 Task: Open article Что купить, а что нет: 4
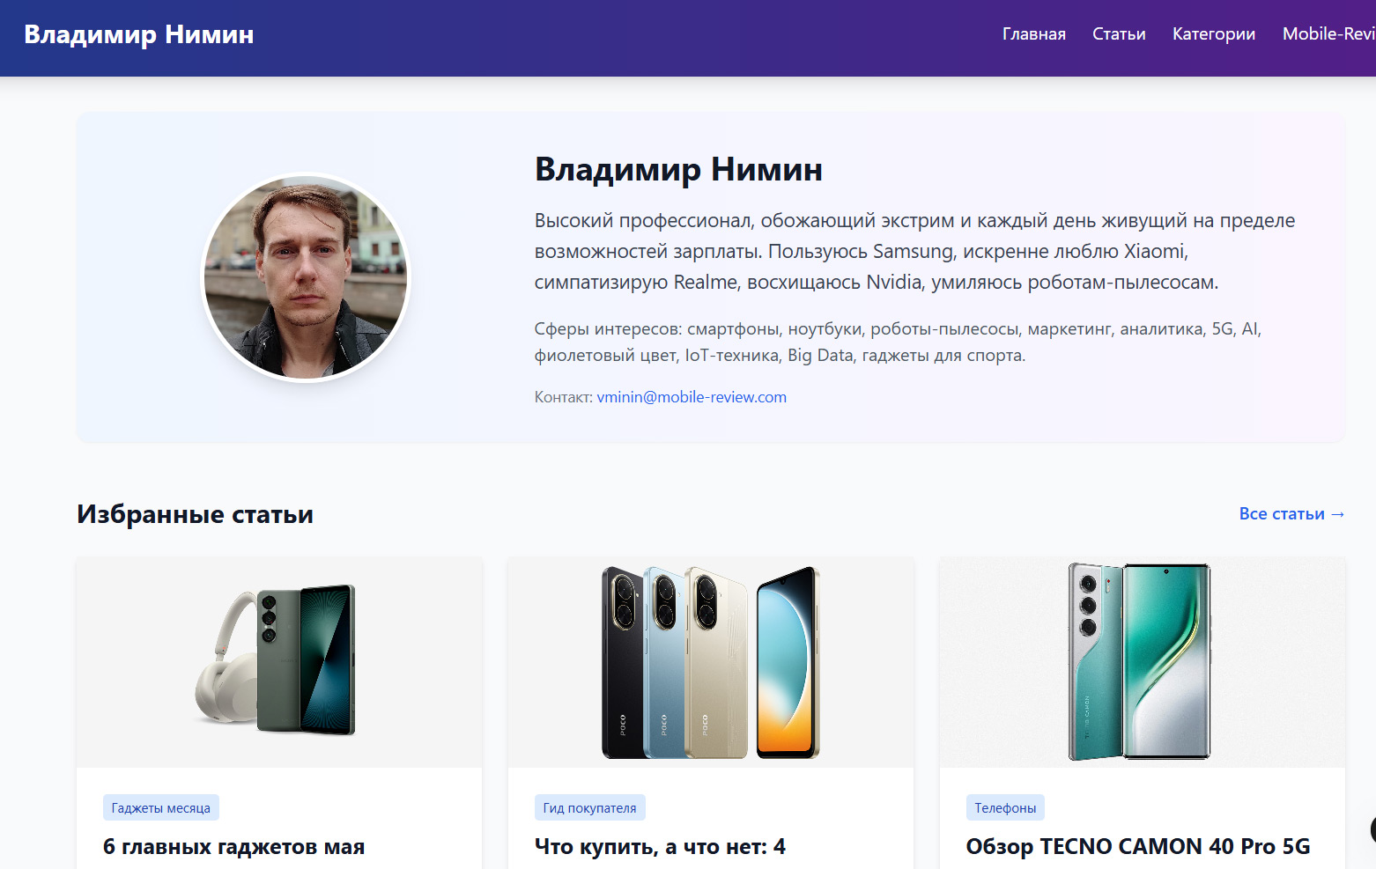coord(660,847)
